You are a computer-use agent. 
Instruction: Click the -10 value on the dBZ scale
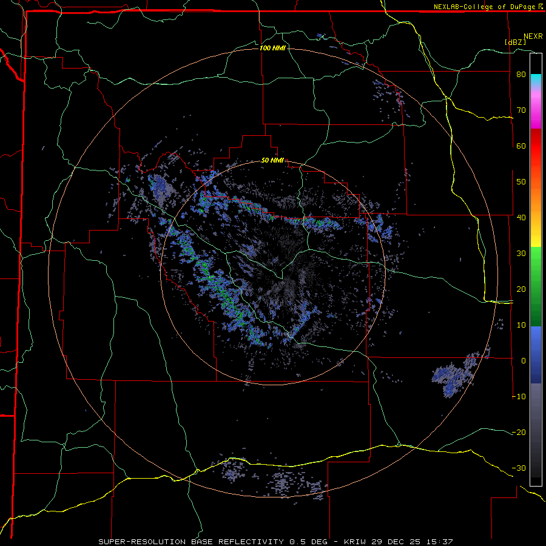[519, 397]
